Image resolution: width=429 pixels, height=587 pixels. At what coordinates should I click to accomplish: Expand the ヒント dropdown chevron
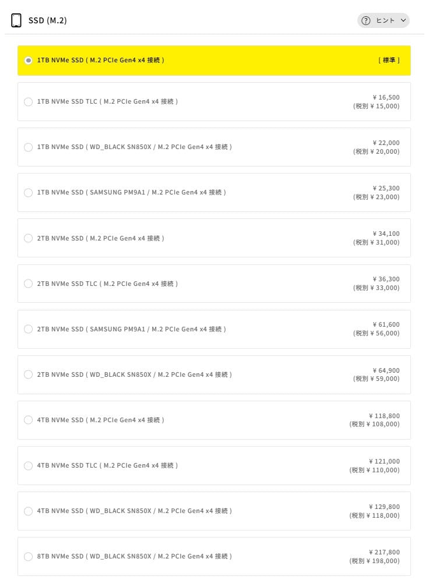pos(403,21)
